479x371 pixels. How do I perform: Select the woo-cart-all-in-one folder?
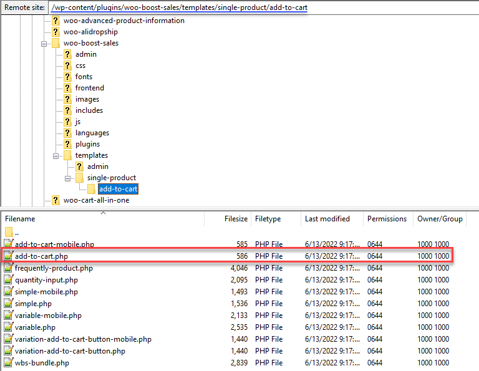[96, 200]
